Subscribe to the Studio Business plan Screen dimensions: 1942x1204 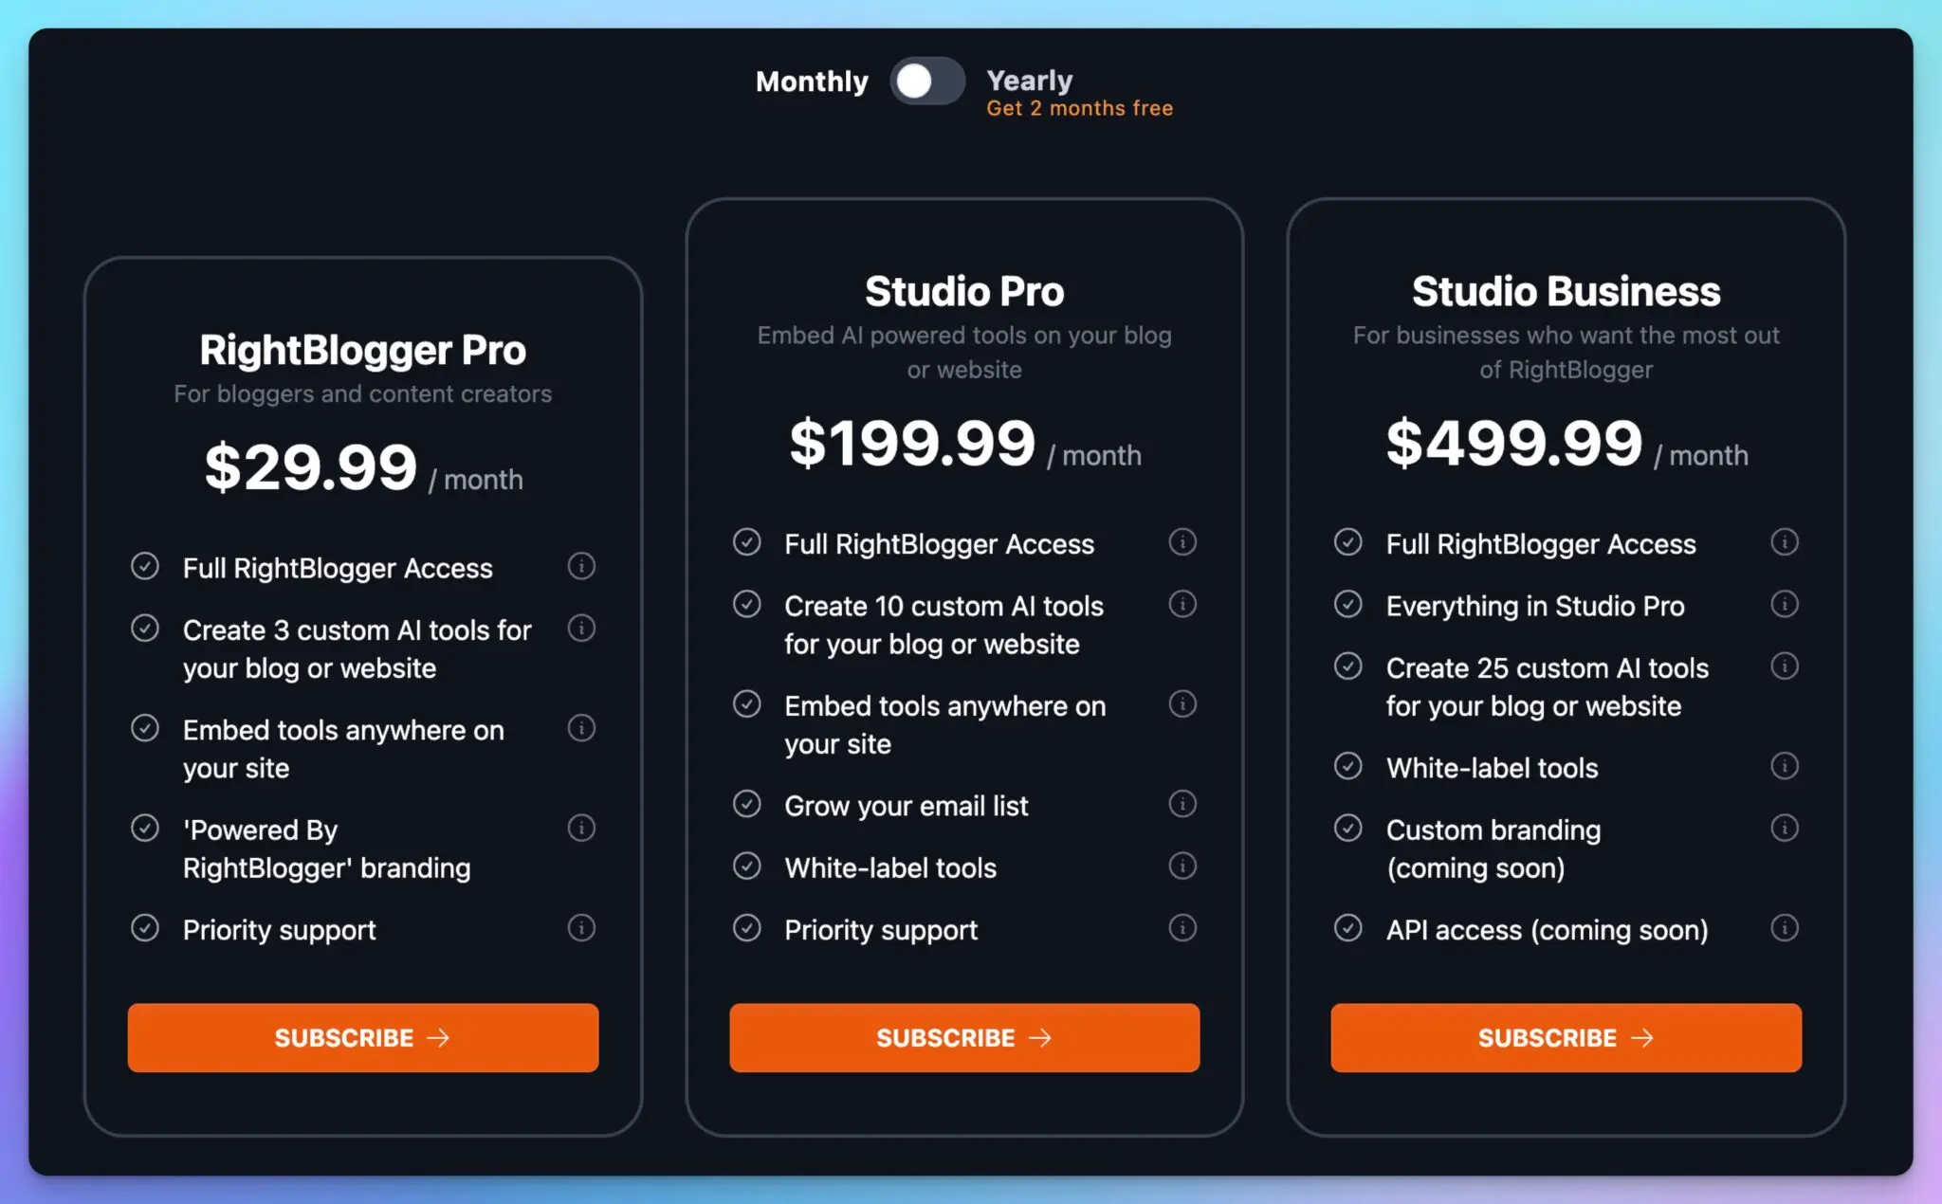pyautogui.click(x=1566, y=1037)
